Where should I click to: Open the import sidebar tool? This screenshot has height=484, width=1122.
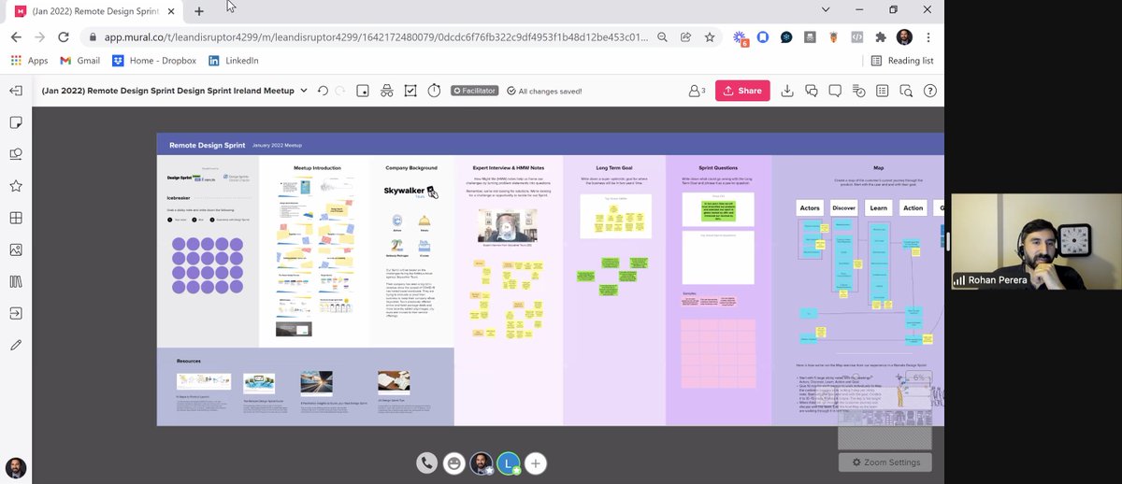(x=16, y=313)
